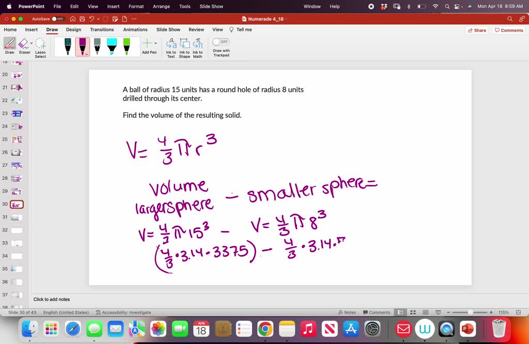Expand the Add Pen dropdown
529x344 pixels.
click(x=155, y=43)
